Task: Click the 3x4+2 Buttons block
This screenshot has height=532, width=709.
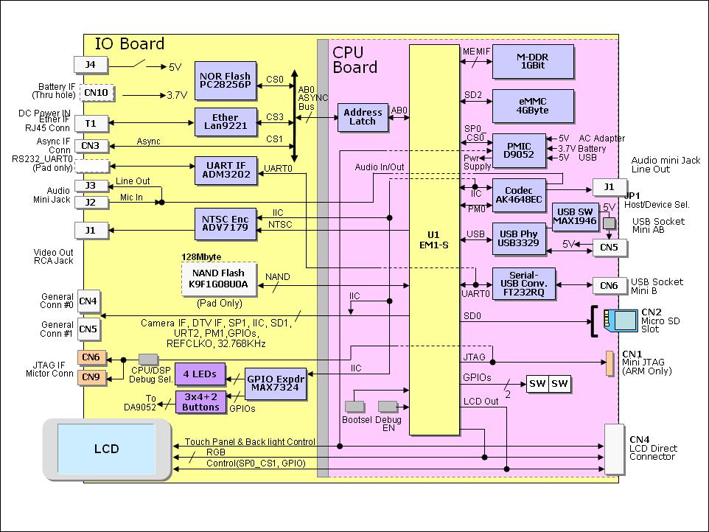Action: 200,402
